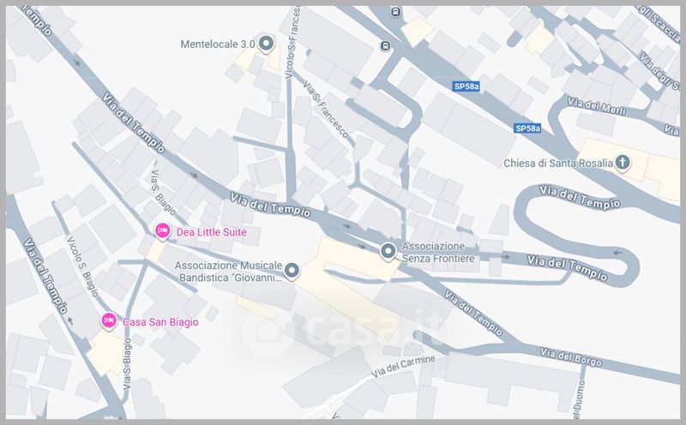
Task: Select the Dea Little Suite hotel pin
Action: (x=162, y=230)
